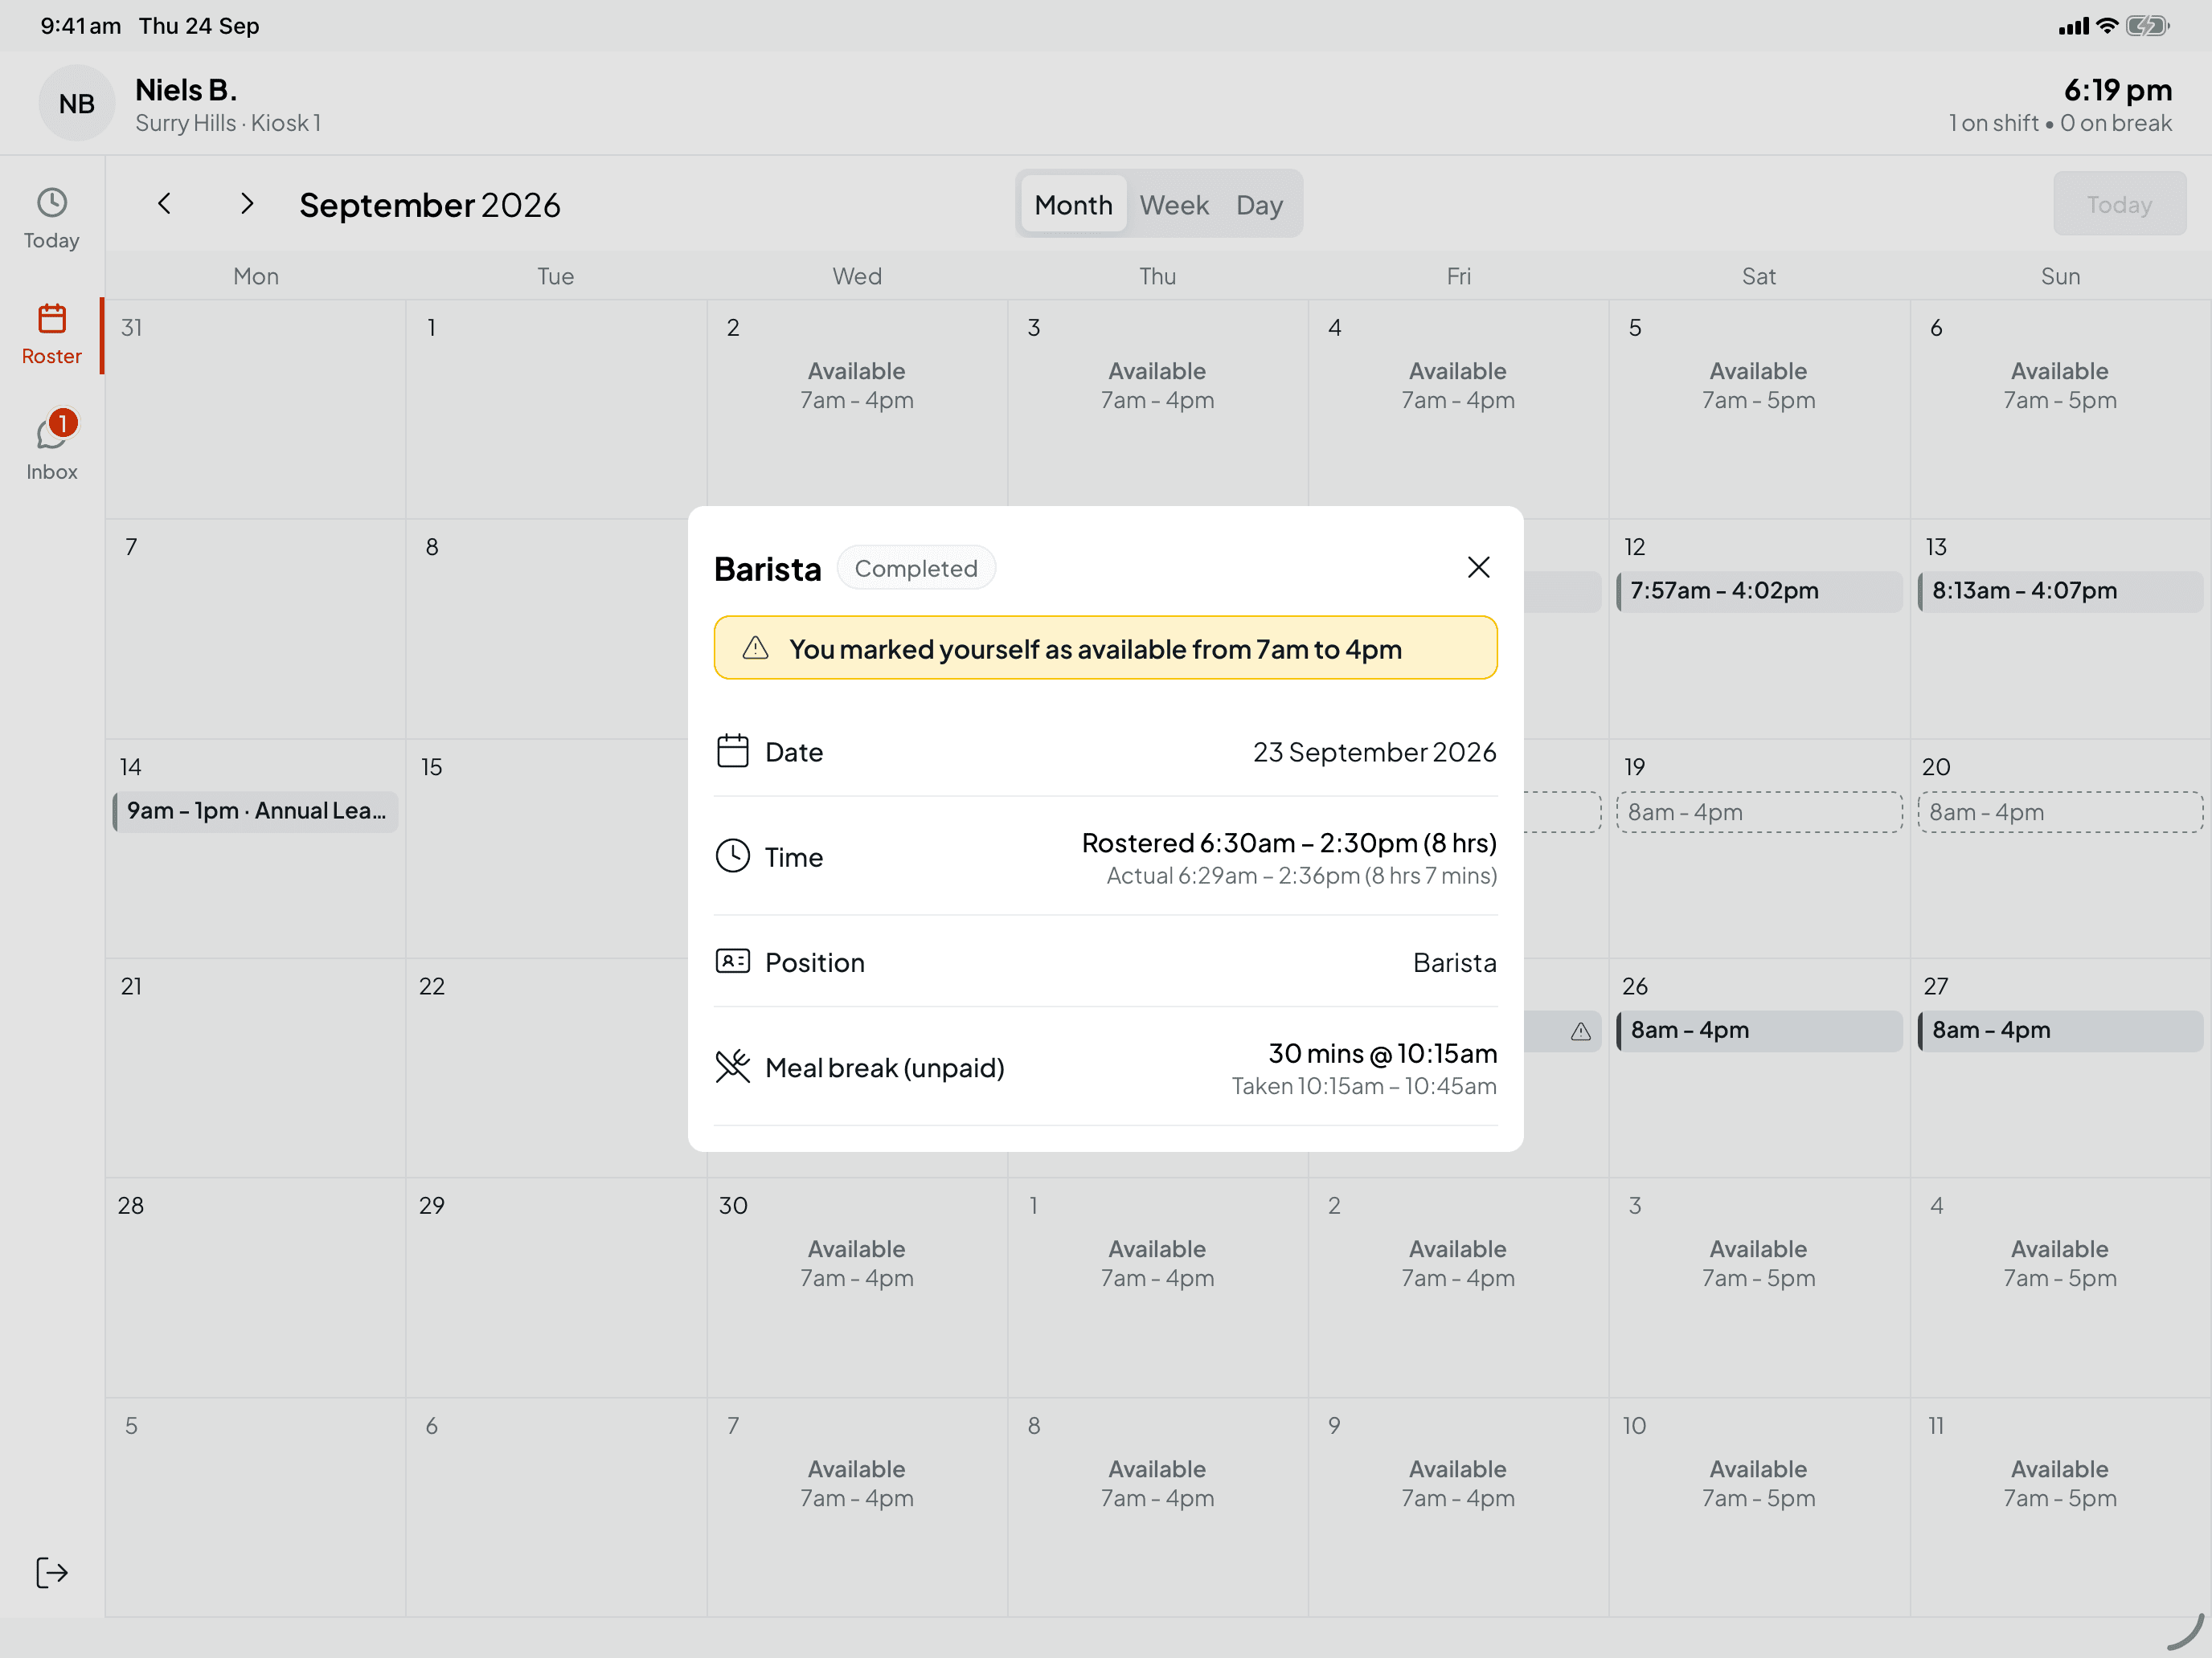The width and height of the screenshot is (2212, 1658).
Task: Click the Niels B. name header
Action: coord(186,90)
